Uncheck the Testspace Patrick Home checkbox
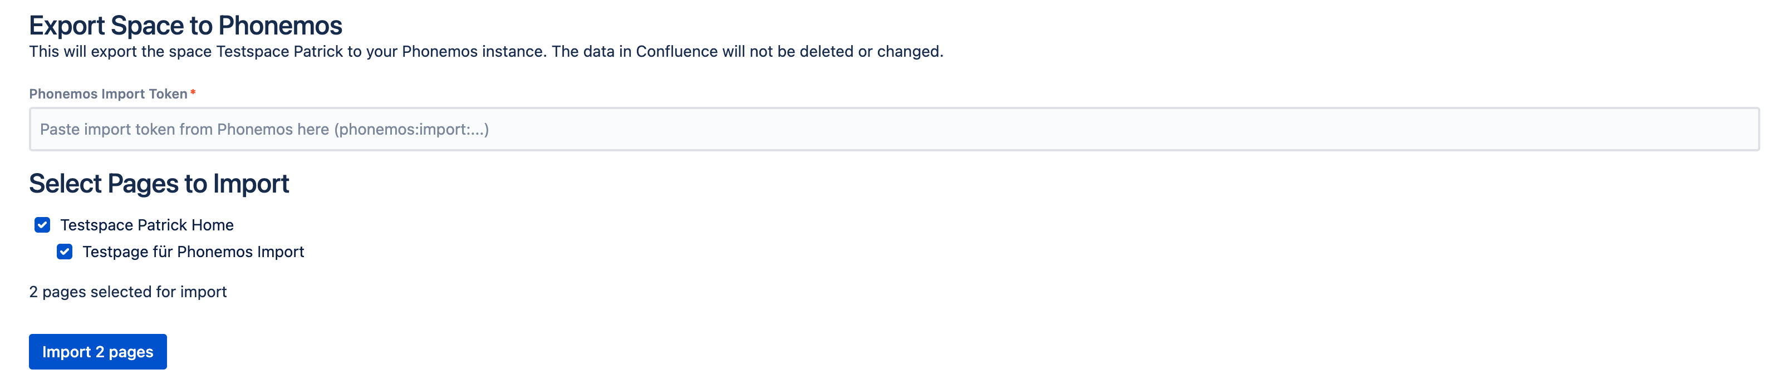The width and height of the screenshot is (1777, 384). pyautogui.click(x=42, y=225)
